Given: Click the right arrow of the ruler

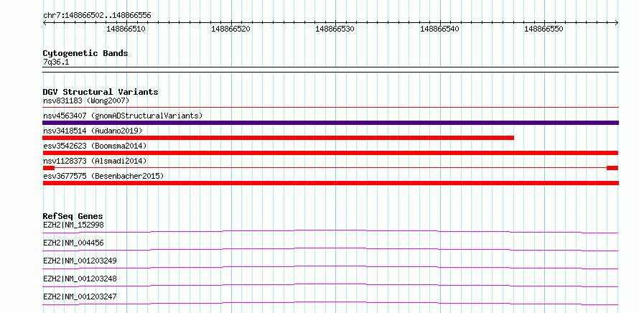Looking at the screenshot, I should tap(617, 23).
